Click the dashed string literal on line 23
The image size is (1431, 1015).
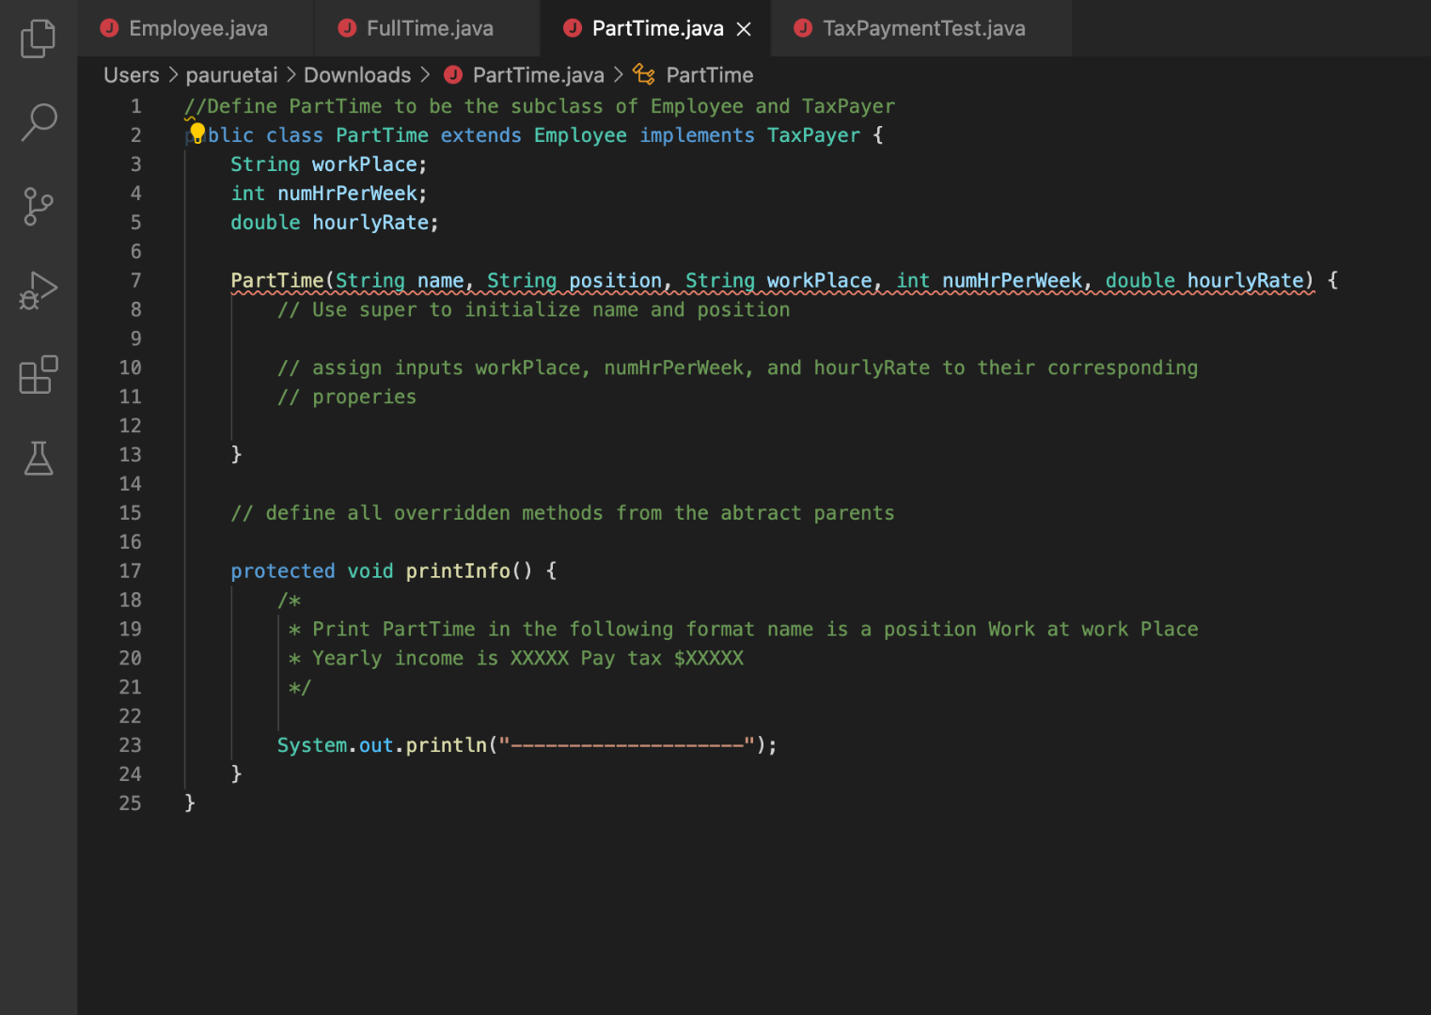627,745
